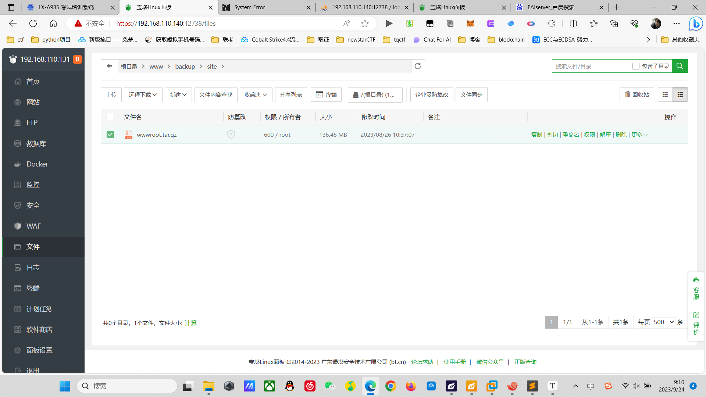The image size is (706, 397).
Task: Open the 数据库 sidebar menu item
Action: (36, 144)
